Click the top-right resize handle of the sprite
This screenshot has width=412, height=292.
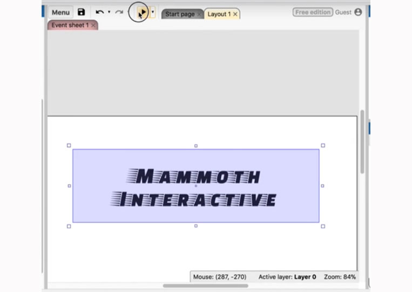[323, 146]
